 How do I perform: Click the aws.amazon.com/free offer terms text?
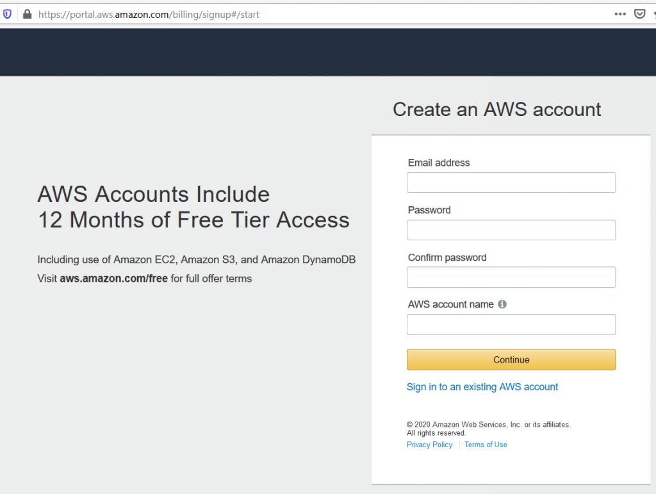[x=113, y=279]
